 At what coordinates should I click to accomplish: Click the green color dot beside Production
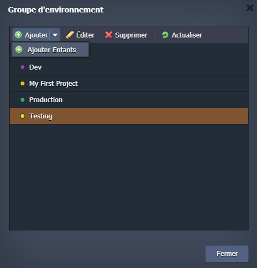[x=23, y=100]
